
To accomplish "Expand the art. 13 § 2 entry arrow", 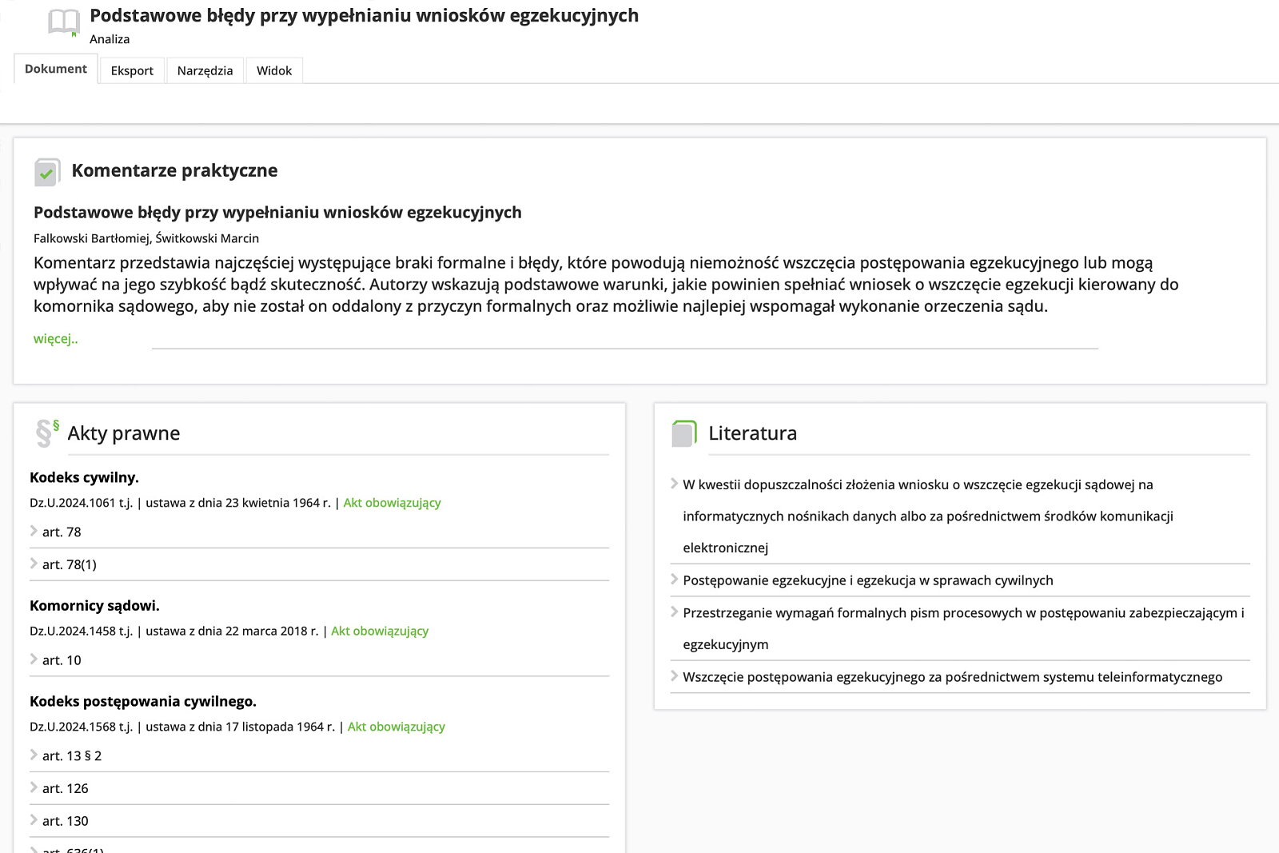I will click(x=34, y=755).
